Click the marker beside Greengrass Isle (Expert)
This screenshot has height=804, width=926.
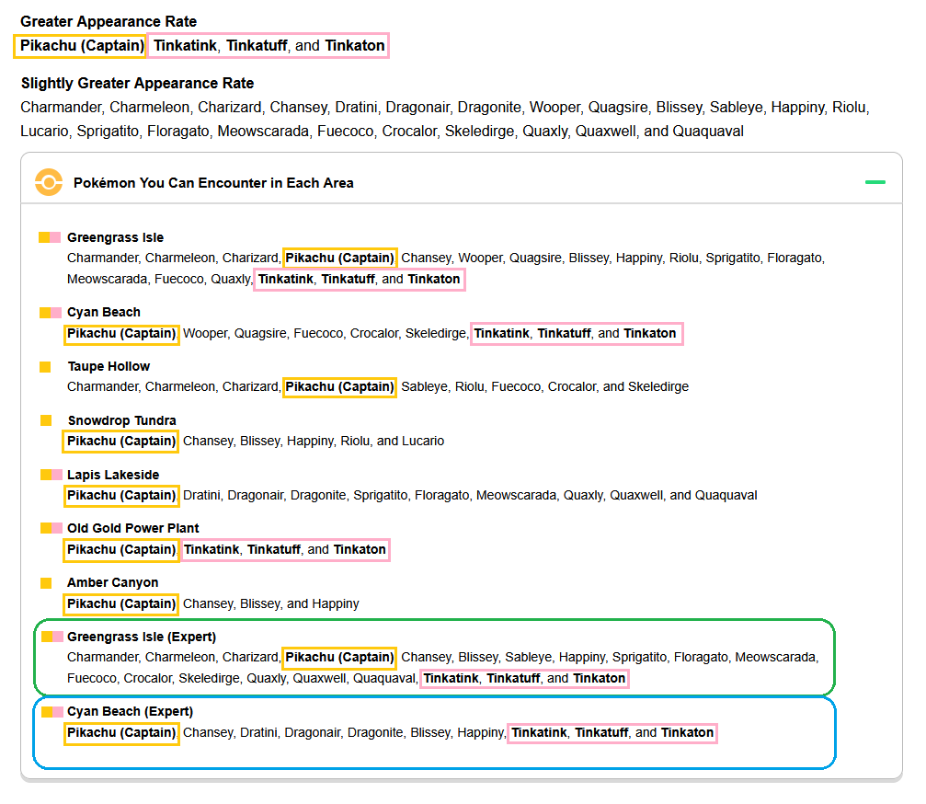(x=52, y=637)
